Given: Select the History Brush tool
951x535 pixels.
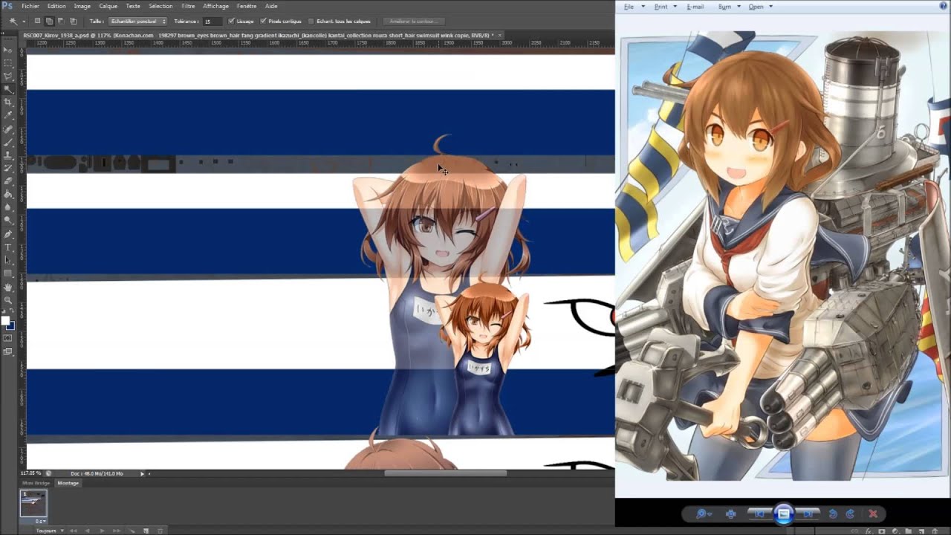Looking at the screenshot, I should pos(8,168).
